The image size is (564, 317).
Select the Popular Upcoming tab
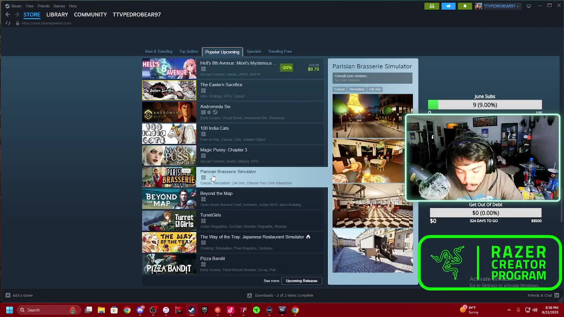[222, 52]
